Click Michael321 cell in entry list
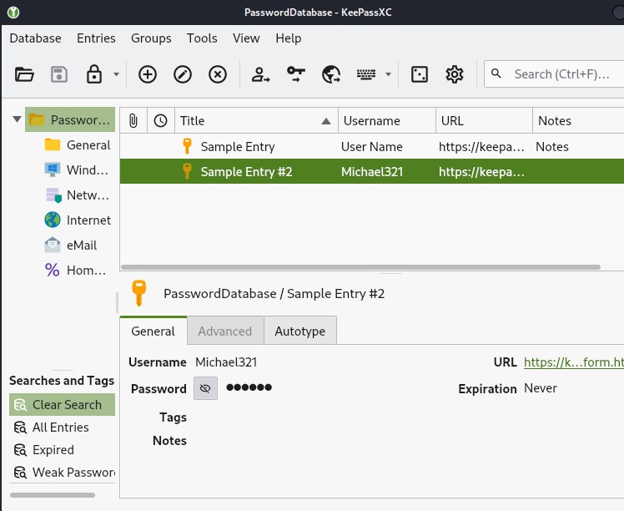The height and width of the screenshot is (511, 624). point(372,172)
